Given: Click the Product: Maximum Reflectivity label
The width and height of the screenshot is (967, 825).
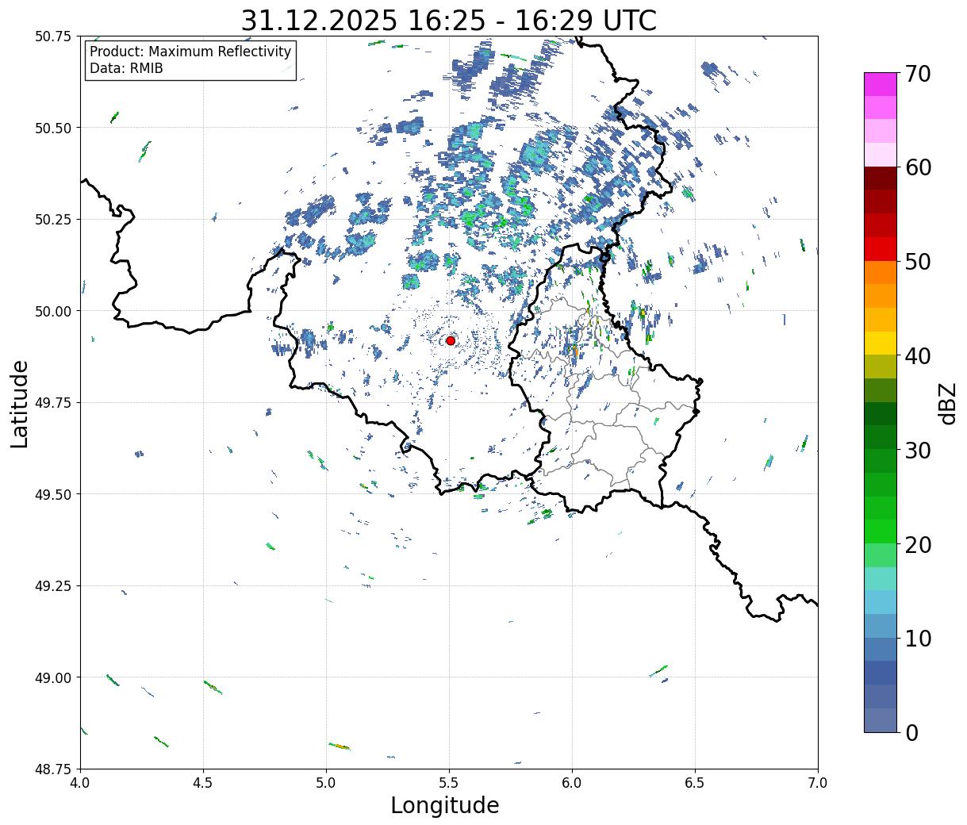Looking at the screenshot, I should click(190, 52).
